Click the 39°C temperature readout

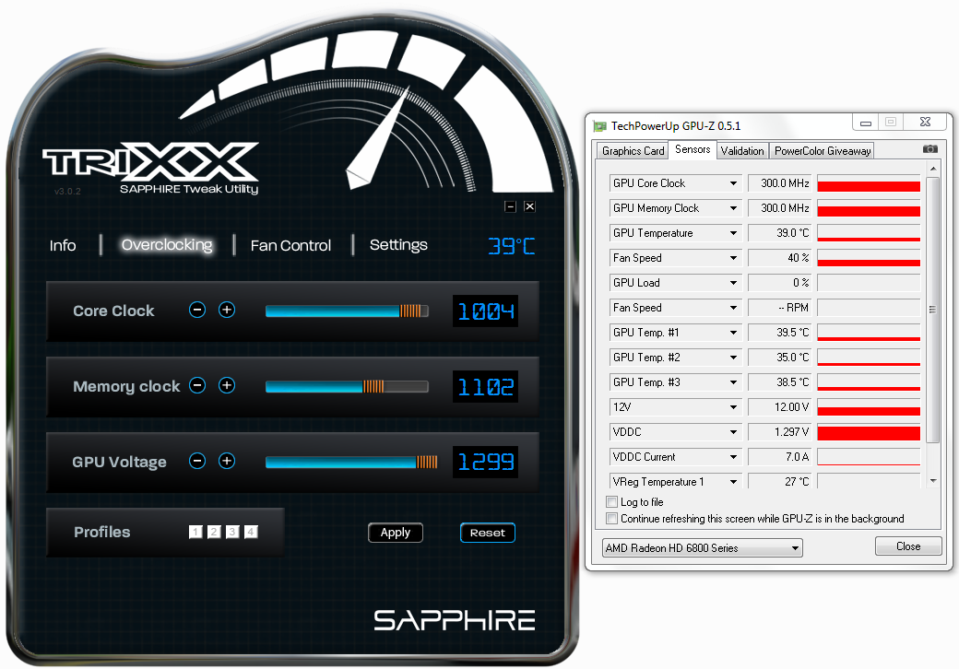tap(511, 246)
